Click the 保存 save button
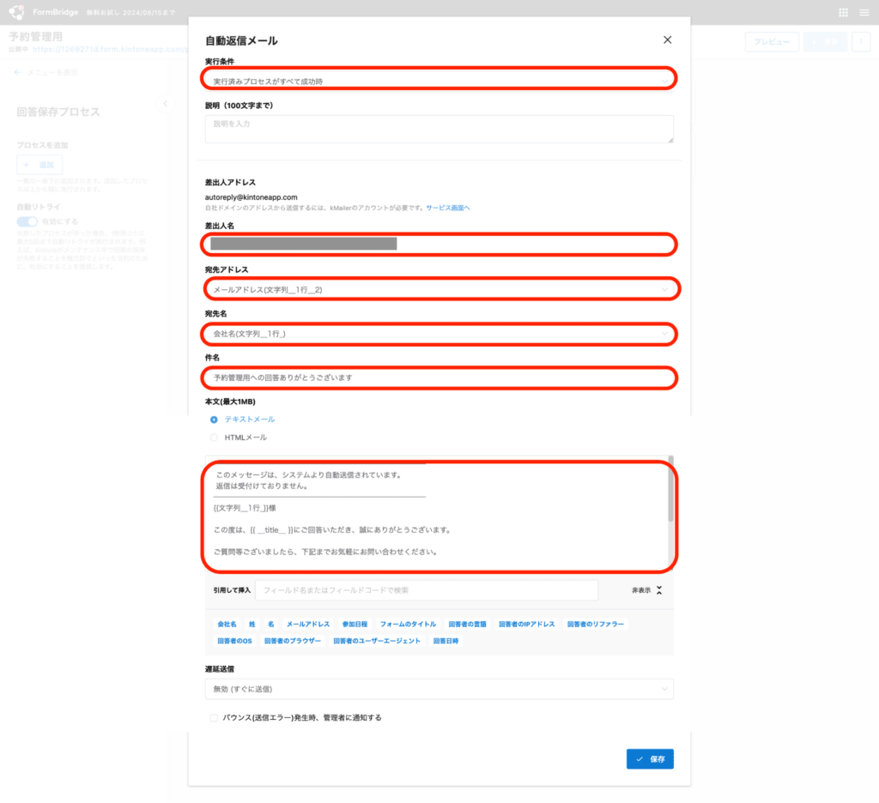This screenshot has height=803, width=879. (x=650, y=759)
